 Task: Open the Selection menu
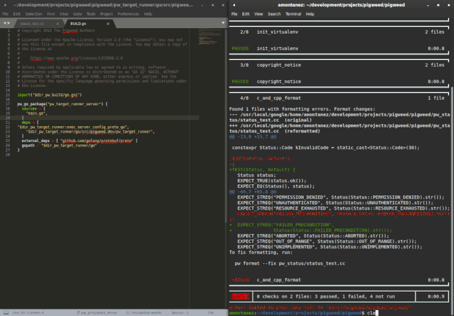click(34, 14)
